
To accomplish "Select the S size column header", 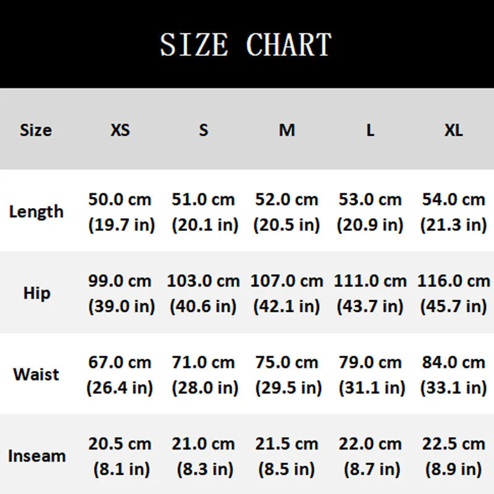I will [204, 130].
